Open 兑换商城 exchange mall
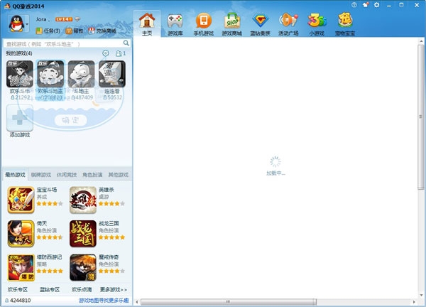Screen dimensions: 426x307 [x=102, y=31]
